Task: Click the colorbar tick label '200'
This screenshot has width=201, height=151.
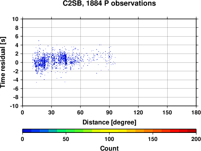Action: (x=196, y=139)
